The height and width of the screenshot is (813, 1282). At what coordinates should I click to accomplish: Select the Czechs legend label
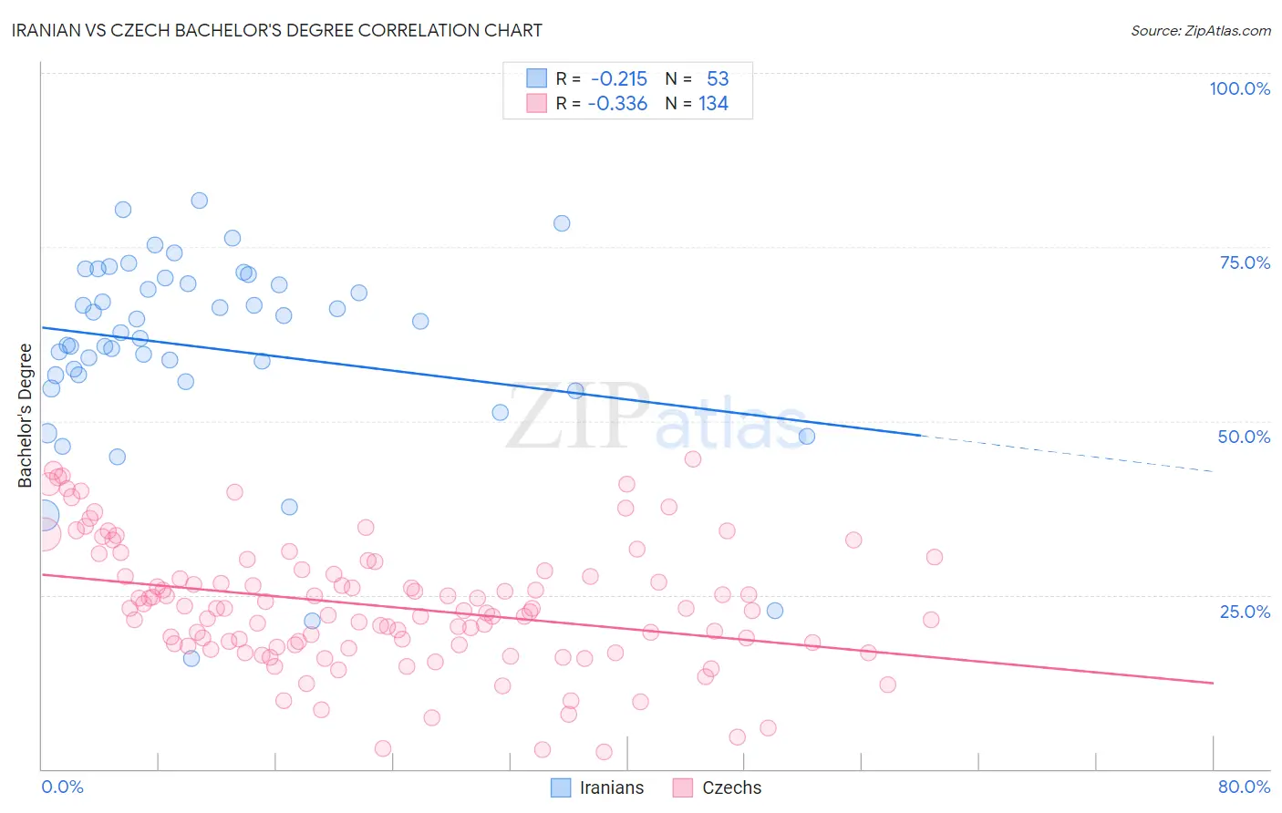(731, 787)
